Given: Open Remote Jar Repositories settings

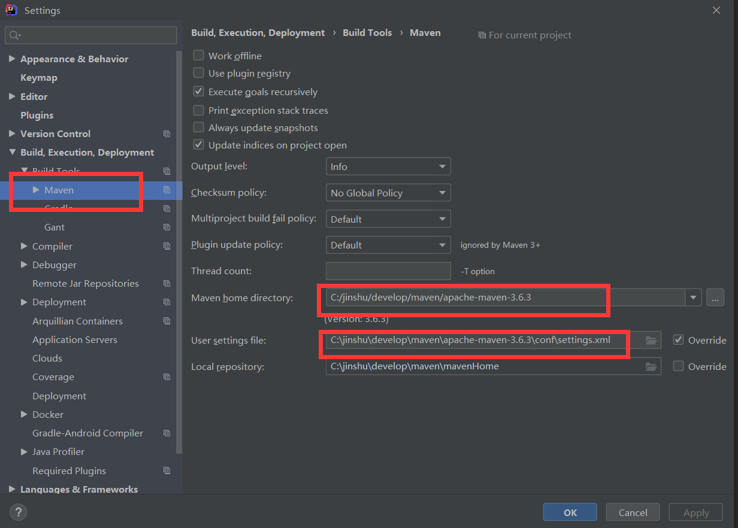Looking at the screenshot, I should click(x=86, y=284).
